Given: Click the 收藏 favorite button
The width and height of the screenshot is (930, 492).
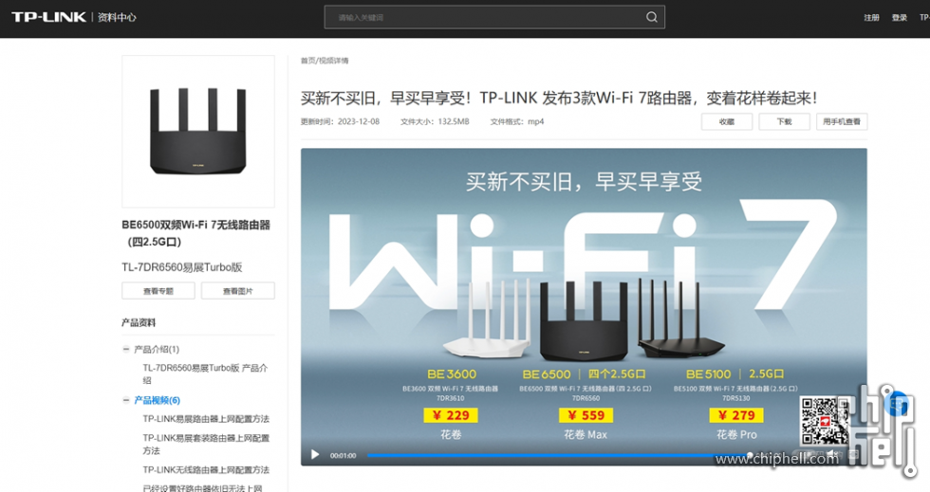Looking at the screenshot, I should pyautogui.click(x=727, y=121).
